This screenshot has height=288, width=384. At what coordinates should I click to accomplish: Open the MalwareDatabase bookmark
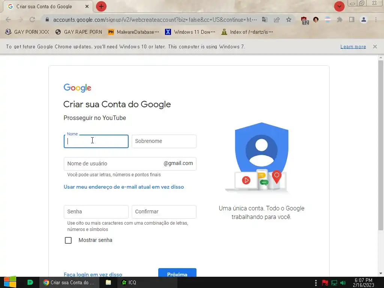tap(133, 32)
